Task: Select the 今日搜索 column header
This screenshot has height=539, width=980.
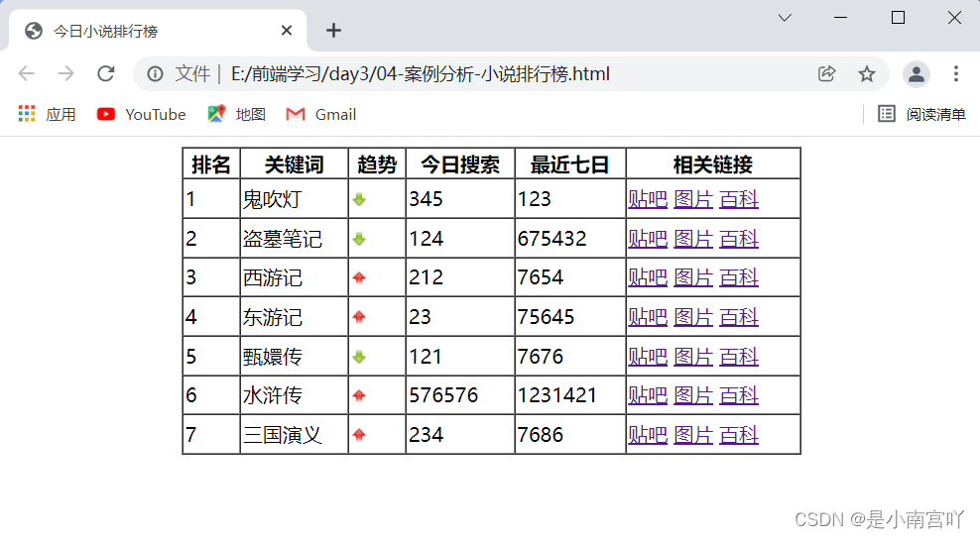Action: (x=460, y=164)
